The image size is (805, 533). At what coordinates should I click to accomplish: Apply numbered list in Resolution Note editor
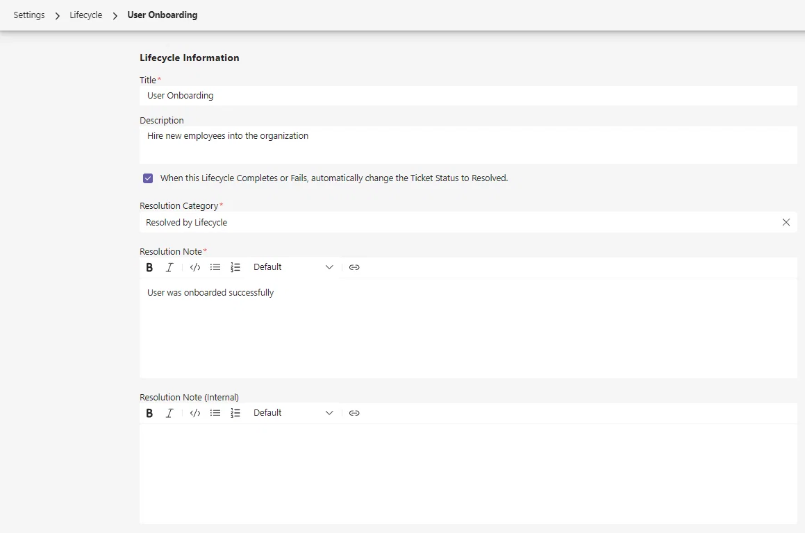tap(235, 267)
